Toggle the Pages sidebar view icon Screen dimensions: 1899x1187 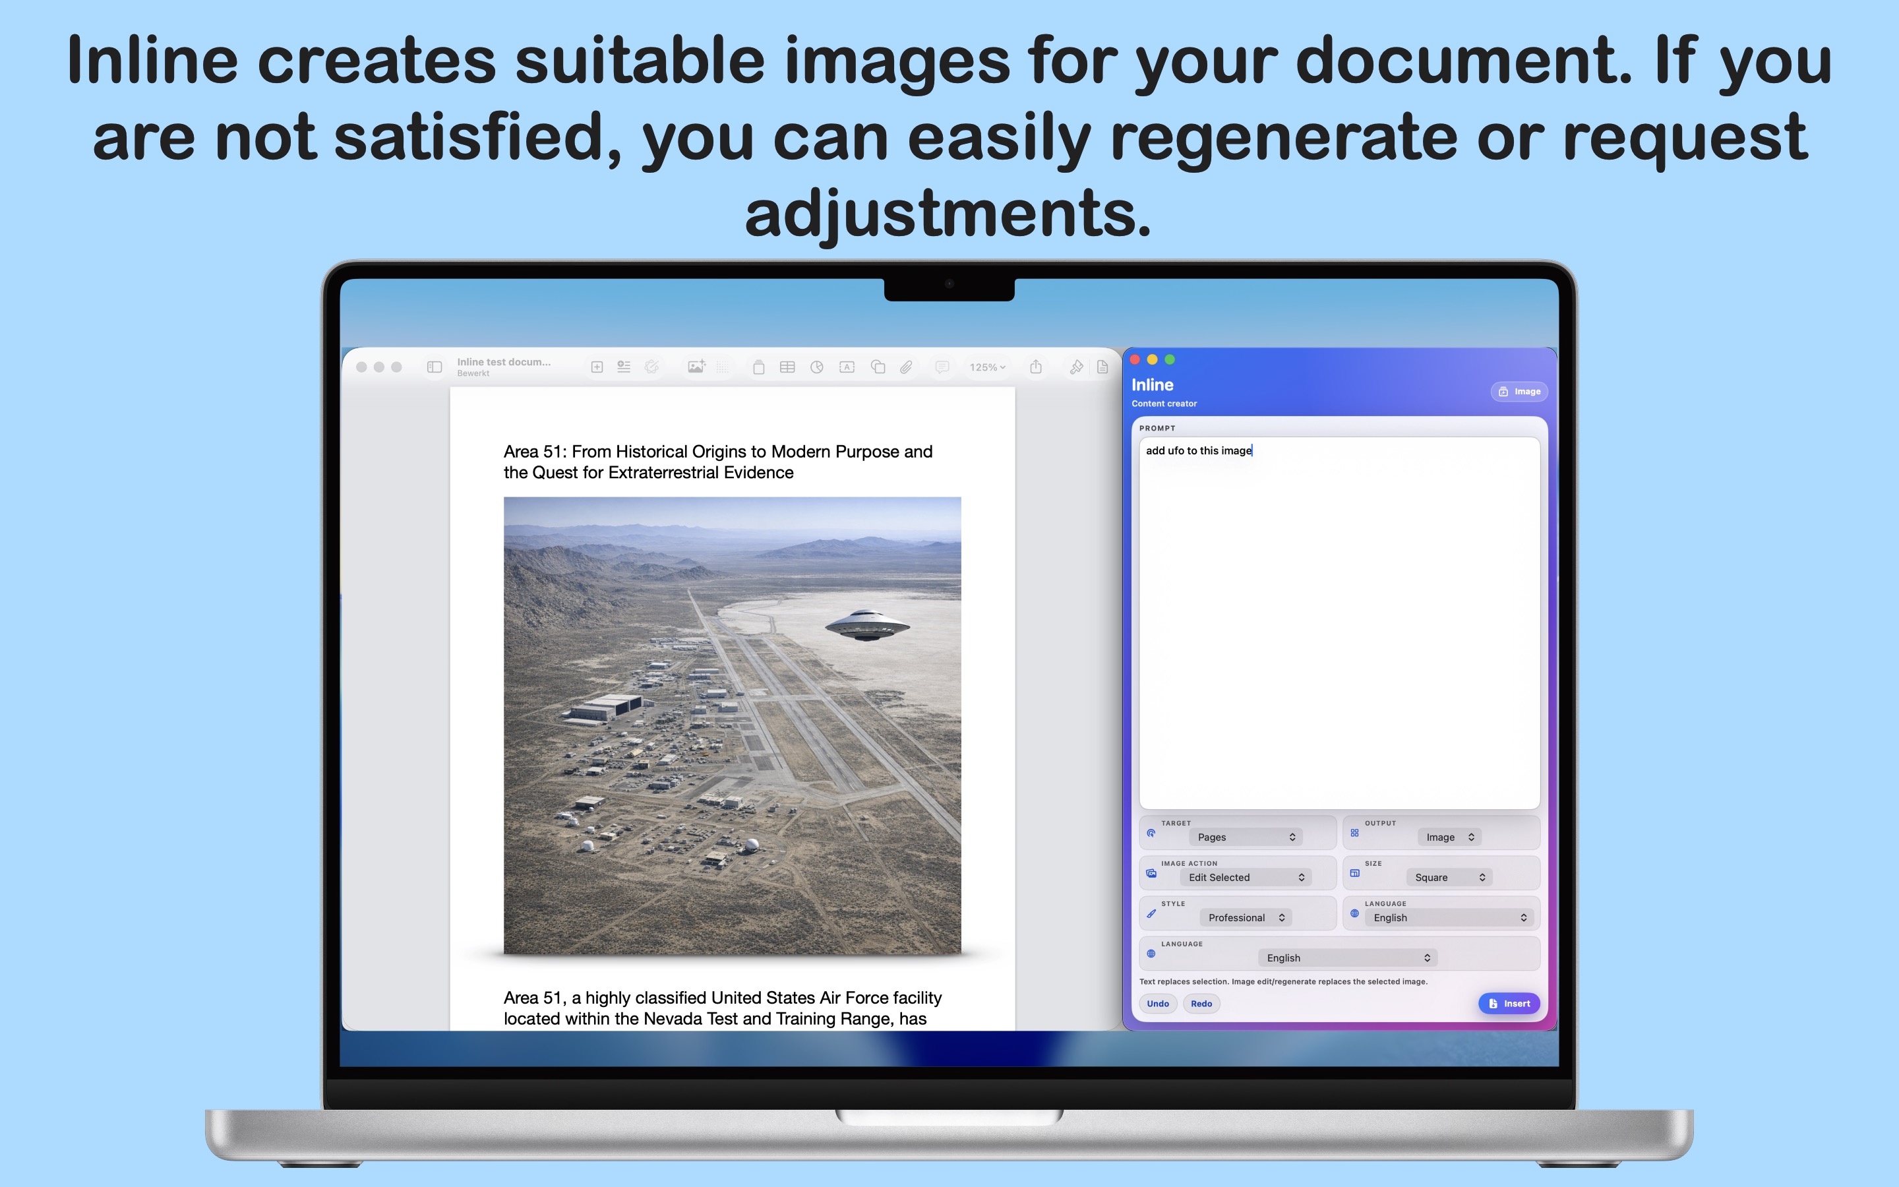click(x=434, y=367)
